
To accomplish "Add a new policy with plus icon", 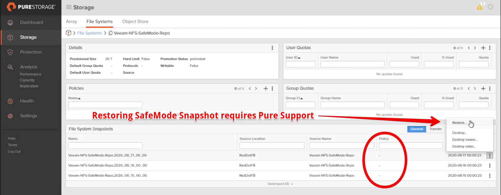I will pyautogui.click(x=266, y=89).
